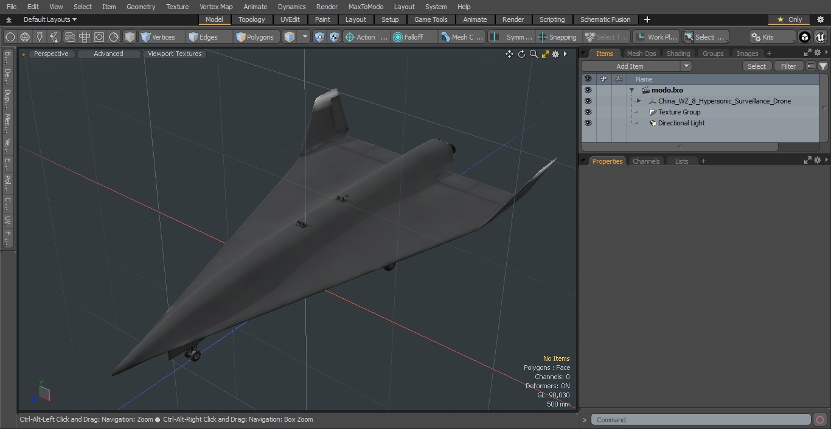
Task: Click the first selection-mode cube icon
Action: click(320, 37)
